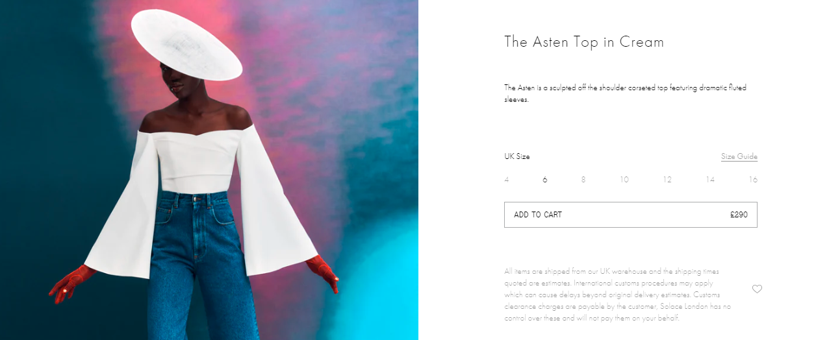Click the UK Size label
The image size is (816, 340).
coord(517,156)
